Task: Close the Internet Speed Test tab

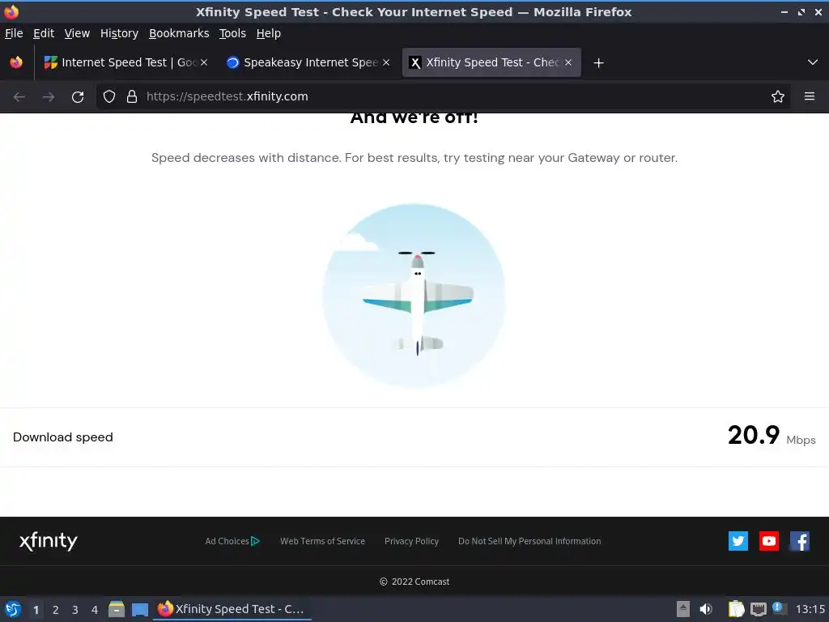Action: click(x=204, y=62)
